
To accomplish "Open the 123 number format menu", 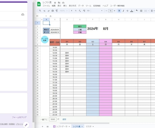I will point(88,11).
